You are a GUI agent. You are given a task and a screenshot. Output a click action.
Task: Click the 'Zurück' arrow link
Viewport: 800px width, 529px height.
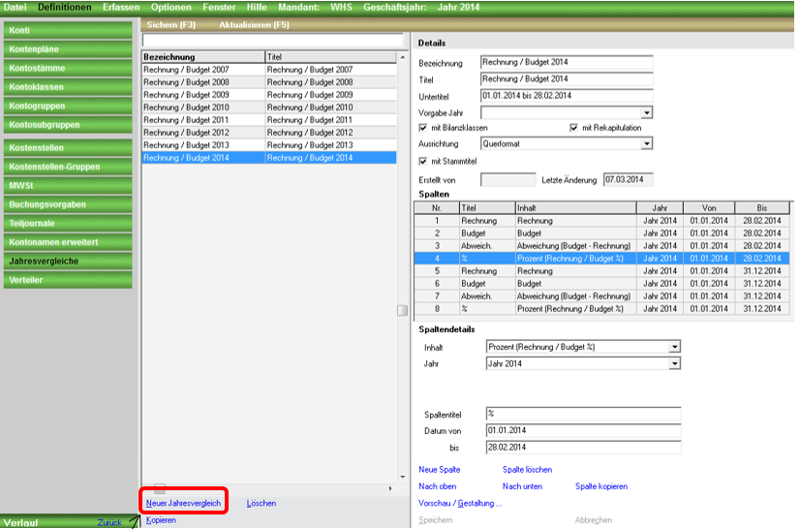110,522
